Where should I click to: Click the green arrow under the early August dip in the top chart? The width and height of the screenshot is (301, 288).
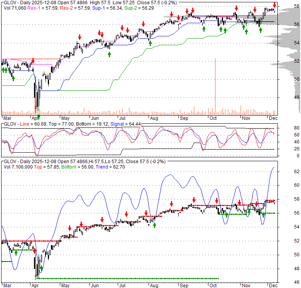150,43
